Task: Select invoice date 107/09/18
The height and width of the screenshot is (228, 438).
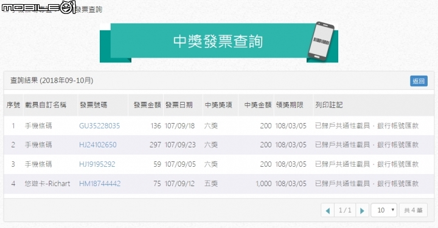Action: tap(179, 126)
